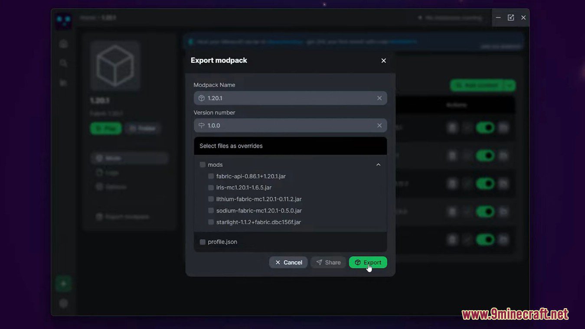Open Library in the app sidebar
The width and height of the screenshot is (585, 329).
(x=64, y=83)
